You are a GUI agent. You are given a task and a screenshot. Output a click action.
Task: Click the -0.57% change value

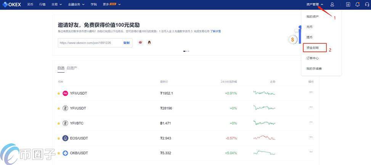pos(231,138)
